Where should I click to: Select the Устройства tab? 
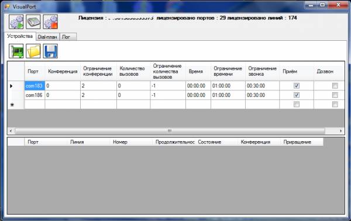pyautogui.click(x=20, y=36)
